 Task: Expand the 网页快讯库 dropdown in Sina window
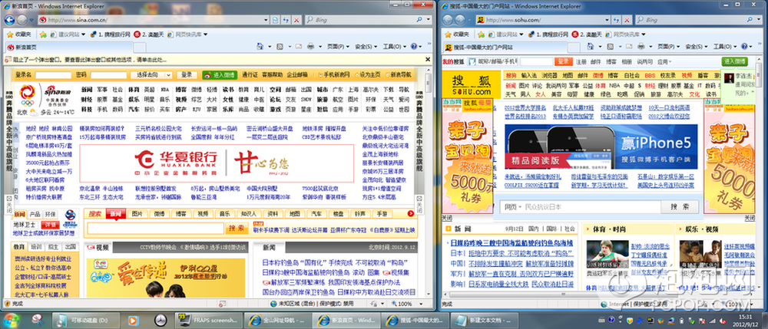[x=205, y=35]
